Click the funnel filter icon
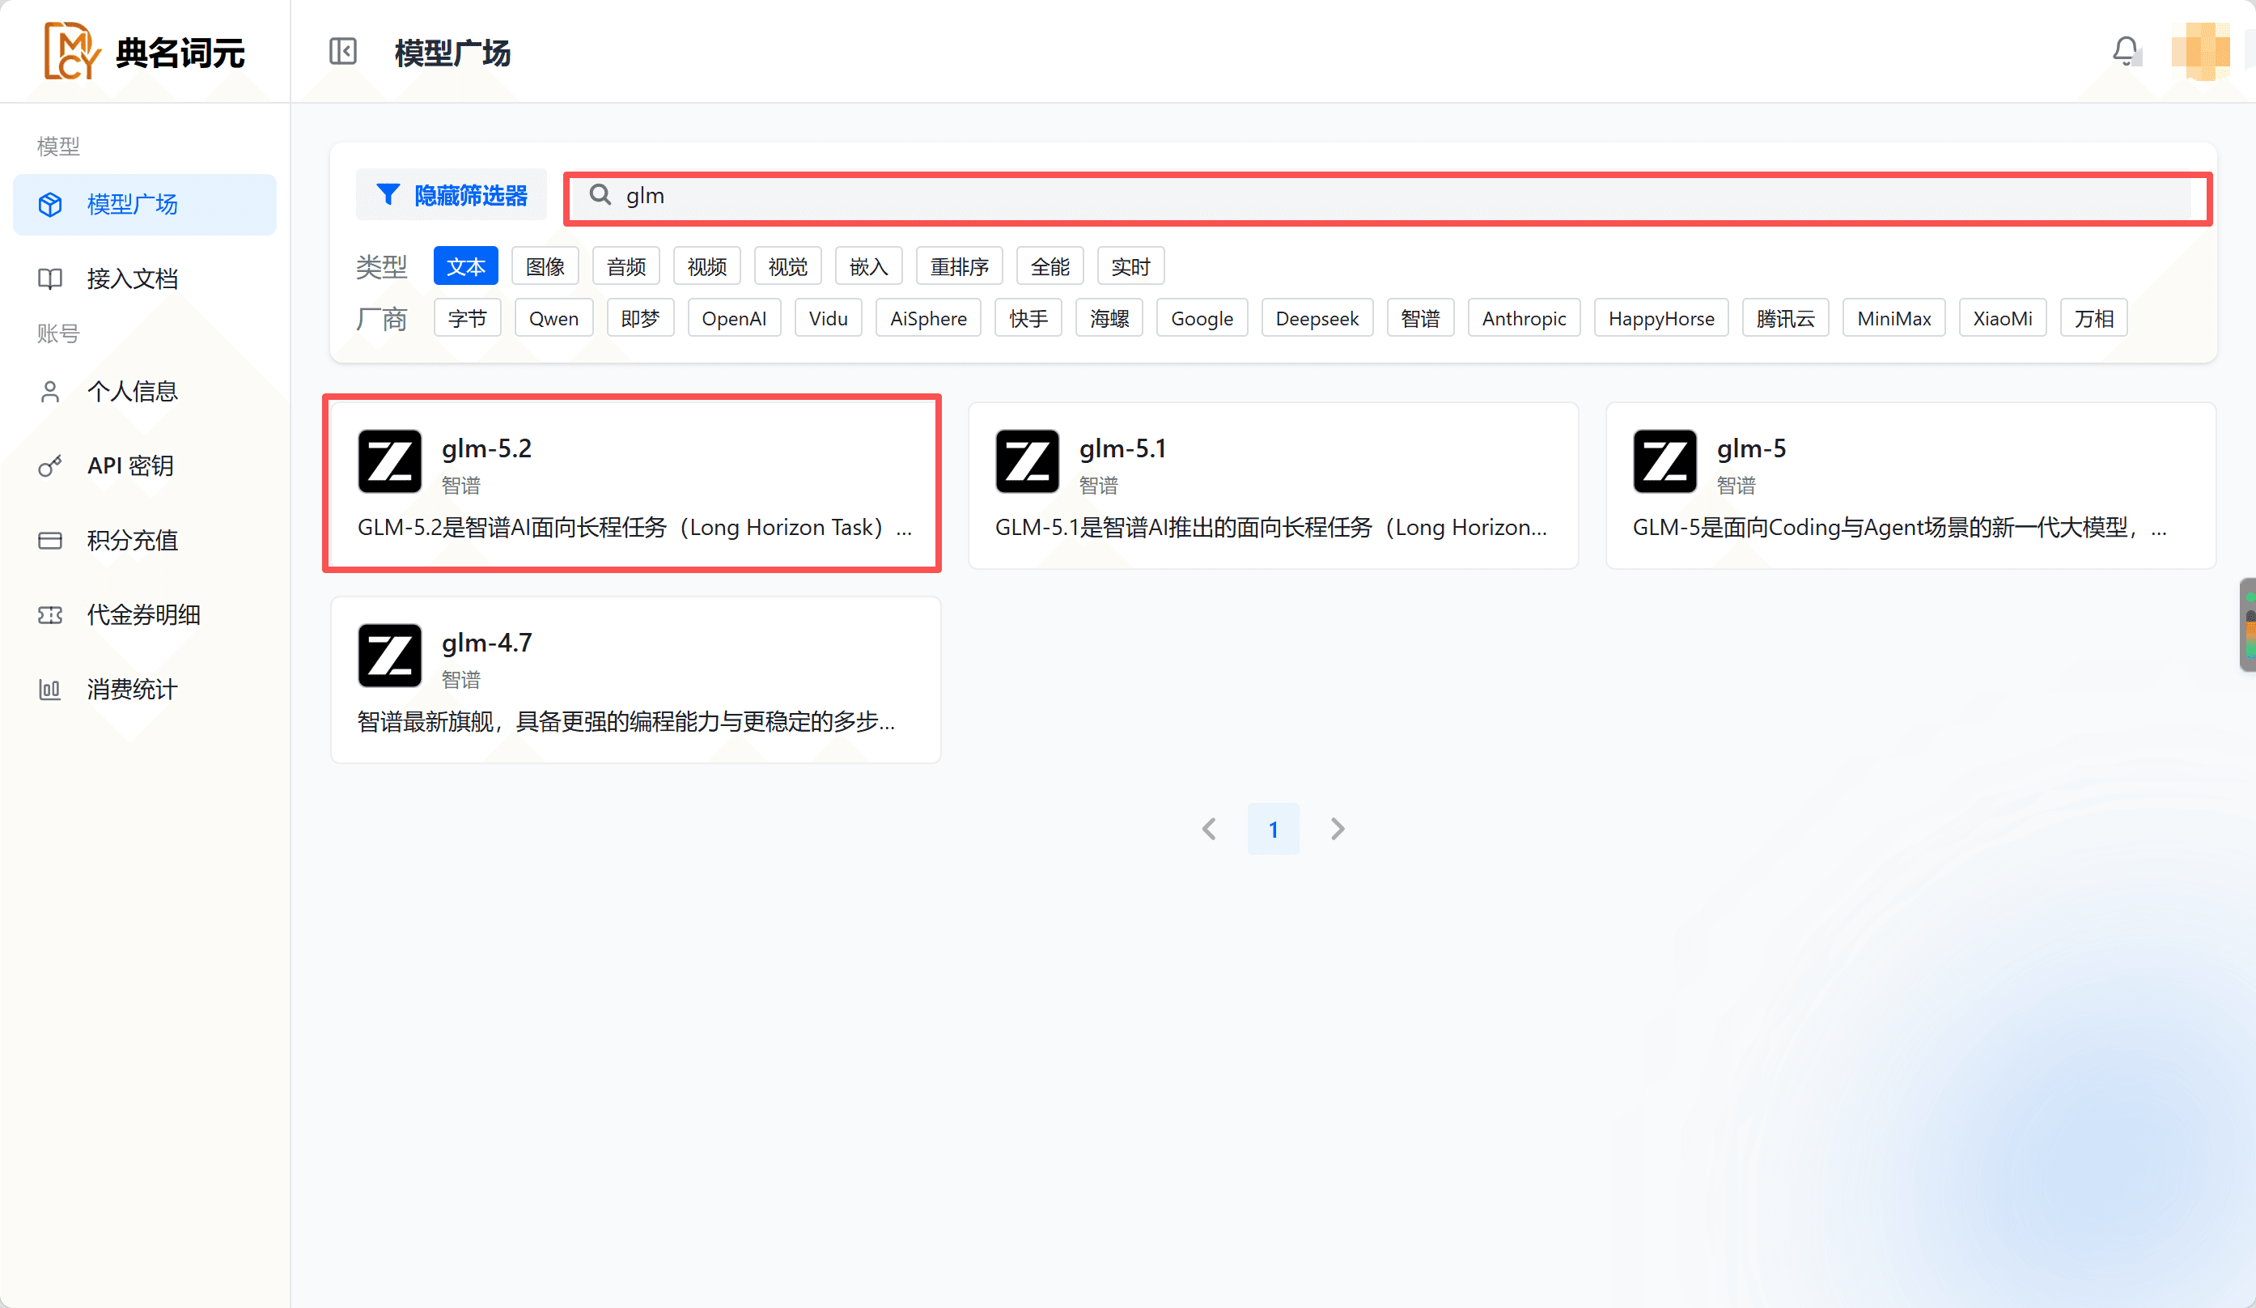The image size is (2256, 1308). point(388,194)
